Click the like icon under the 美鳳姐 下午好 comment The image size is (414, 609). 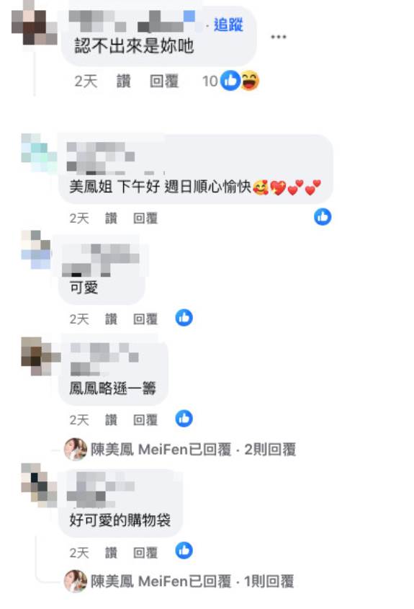323,217
